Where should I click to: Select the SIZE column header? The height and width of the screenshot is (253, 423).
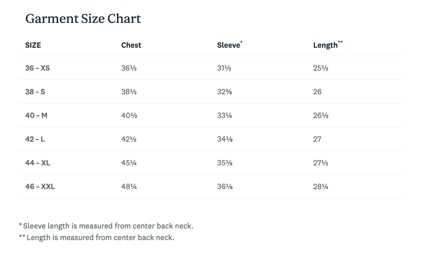pyautogui.click(x=33, y=45)
